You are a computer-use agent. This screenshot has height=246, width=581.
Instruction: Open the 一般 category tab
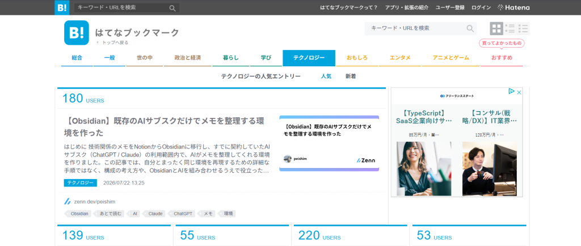click(110, 58)
